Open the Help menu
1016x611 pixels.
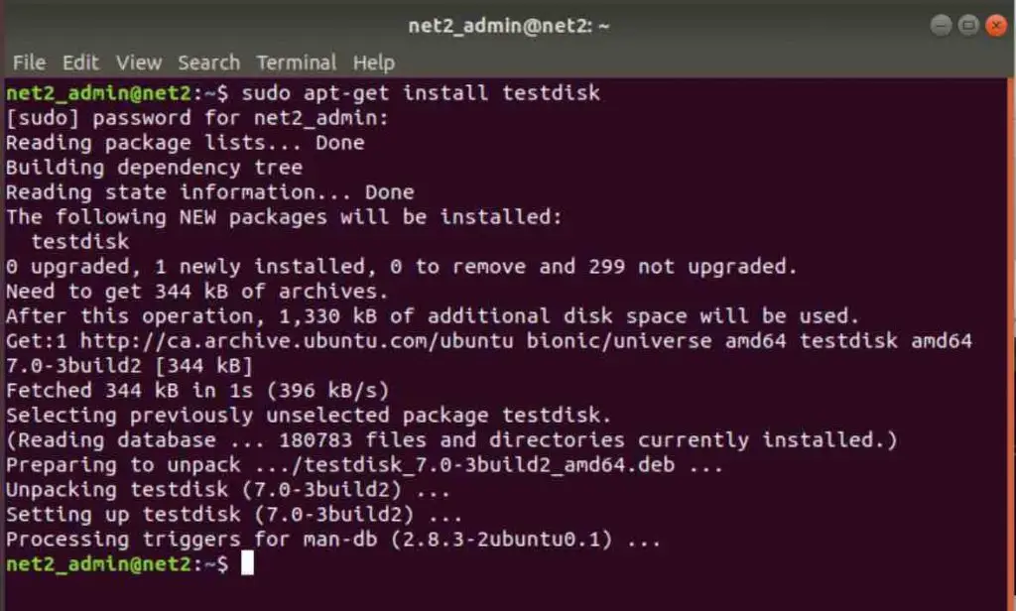(374, 61)
